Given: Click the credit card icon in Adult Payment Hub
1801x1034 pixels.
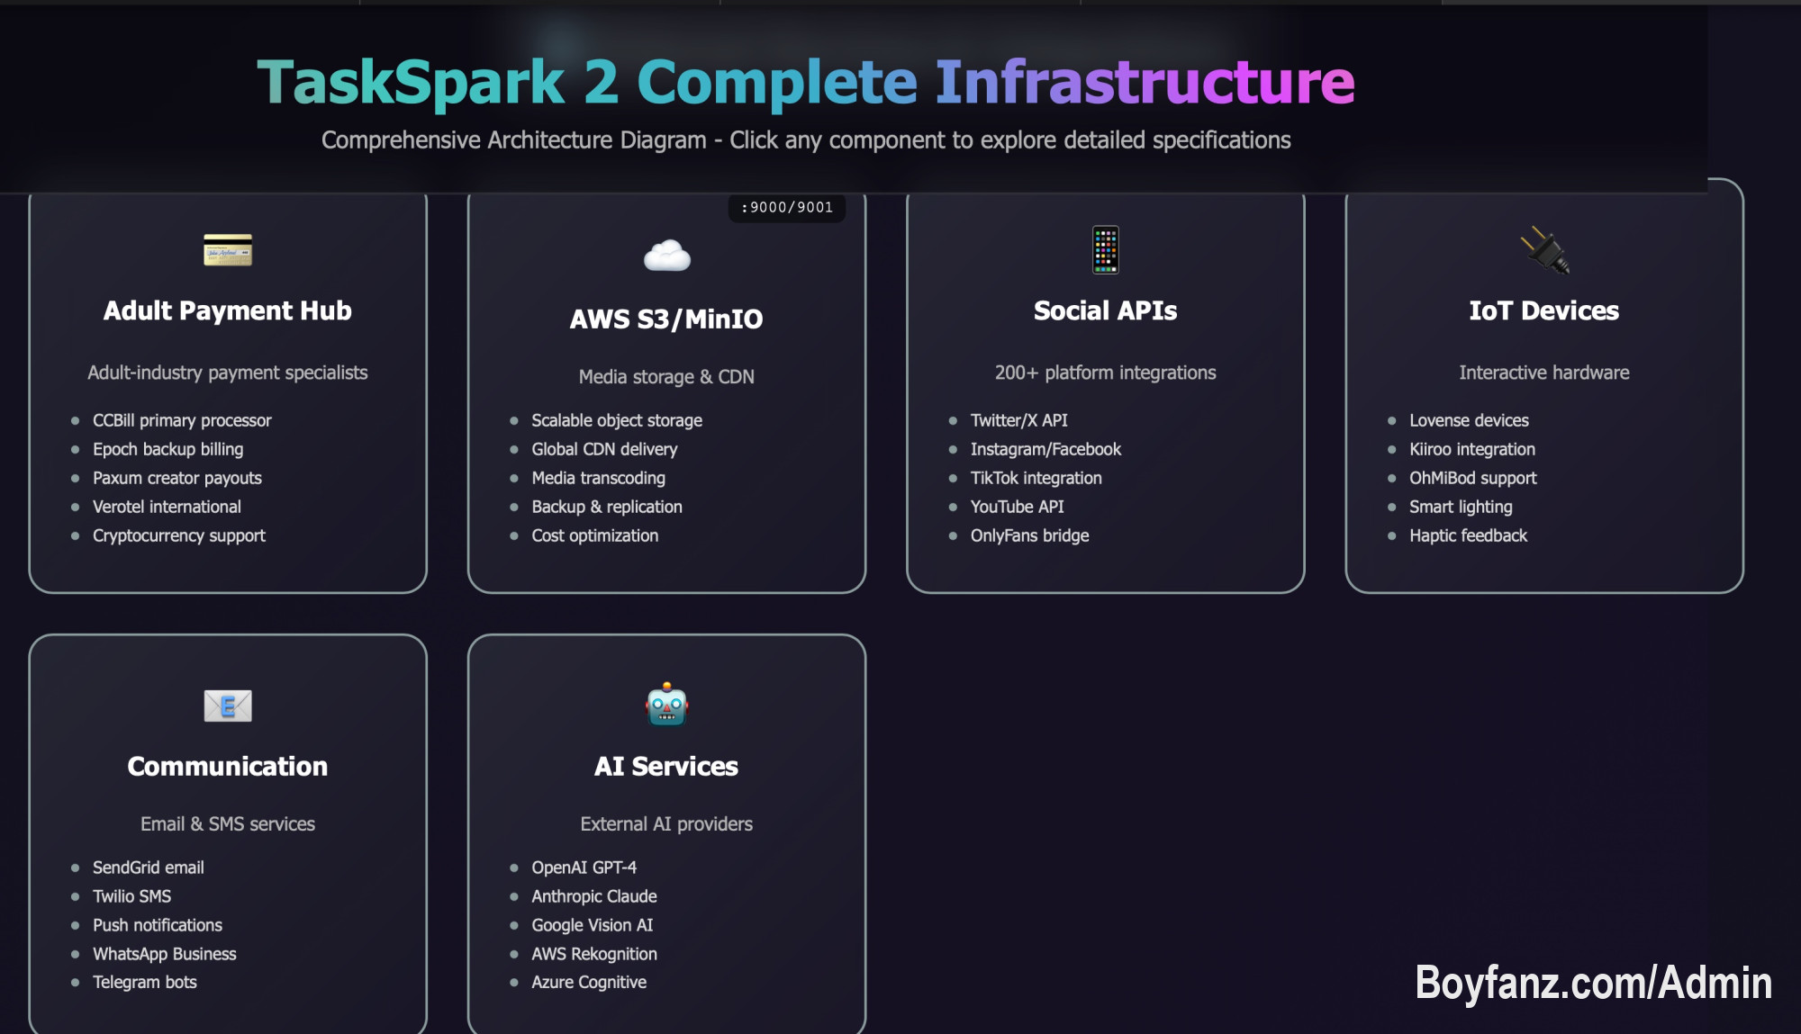Looking at the screenshot, I should pos(228,250).
